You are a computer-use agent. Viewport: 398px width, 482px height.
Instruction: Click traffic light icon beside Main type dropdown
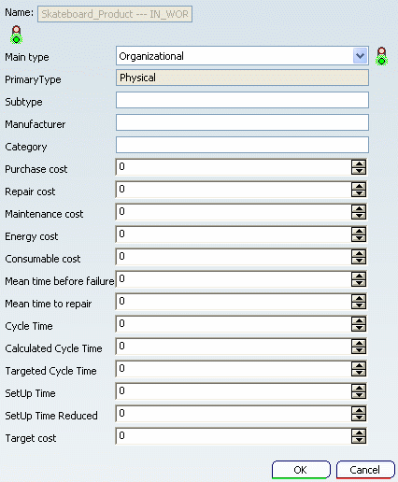coord(381,56)
